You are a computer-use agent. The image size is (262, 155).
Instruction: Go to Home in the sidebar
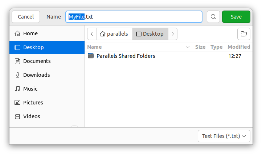click(30, 33)
